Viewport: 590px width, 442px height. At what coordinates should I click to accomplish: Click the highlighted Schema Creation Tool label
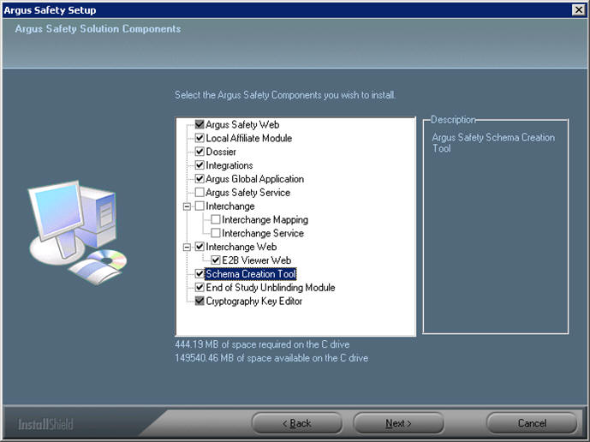tap(251, 274)
